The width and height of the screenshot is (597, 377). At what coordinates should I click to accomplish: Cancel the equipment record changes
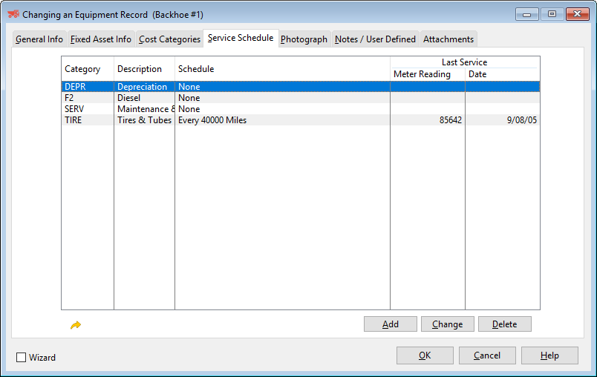point(487,355)
